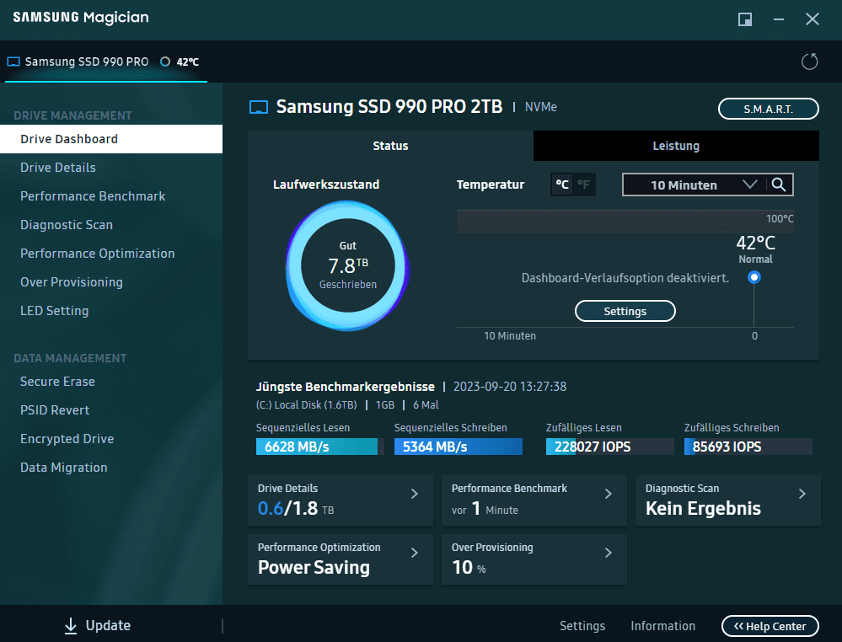Minimize the Magician window
Viewport: 842px width, 642px height.
pyautogui.click(x=779, y=19)
